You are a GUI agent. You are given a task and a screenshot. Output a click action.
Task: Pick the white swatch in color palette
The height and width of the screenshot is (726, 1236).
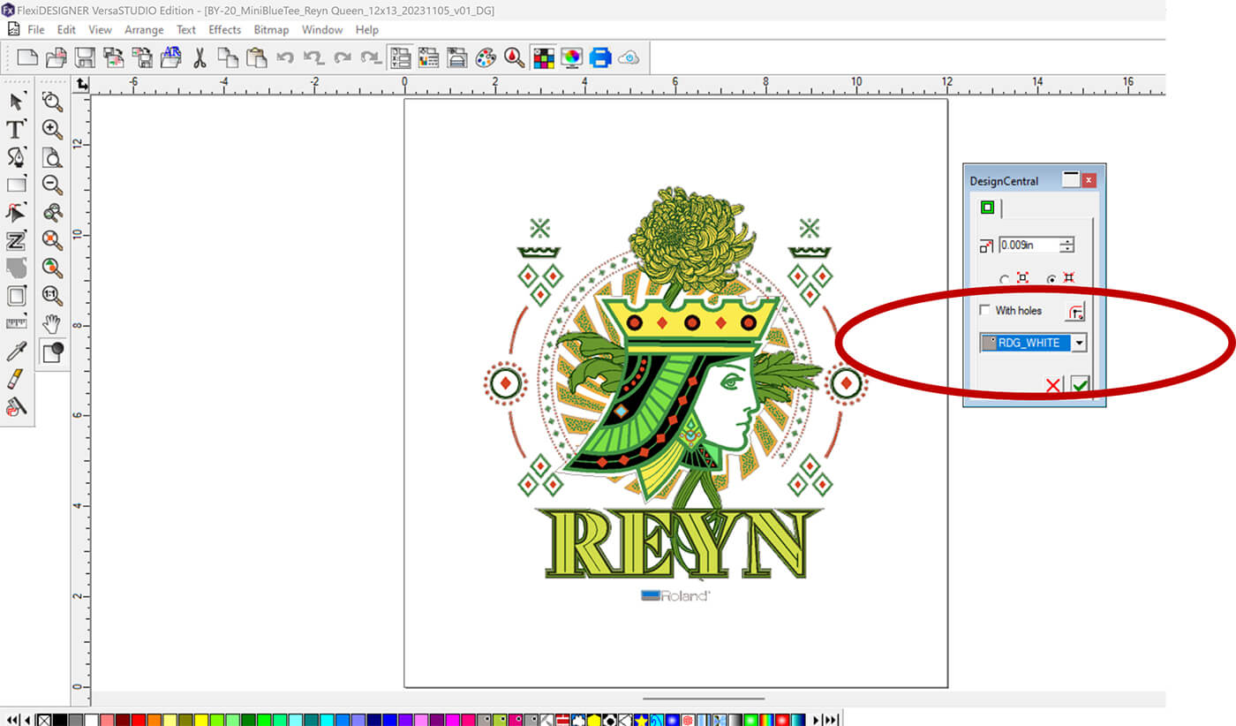click(91, 720)
